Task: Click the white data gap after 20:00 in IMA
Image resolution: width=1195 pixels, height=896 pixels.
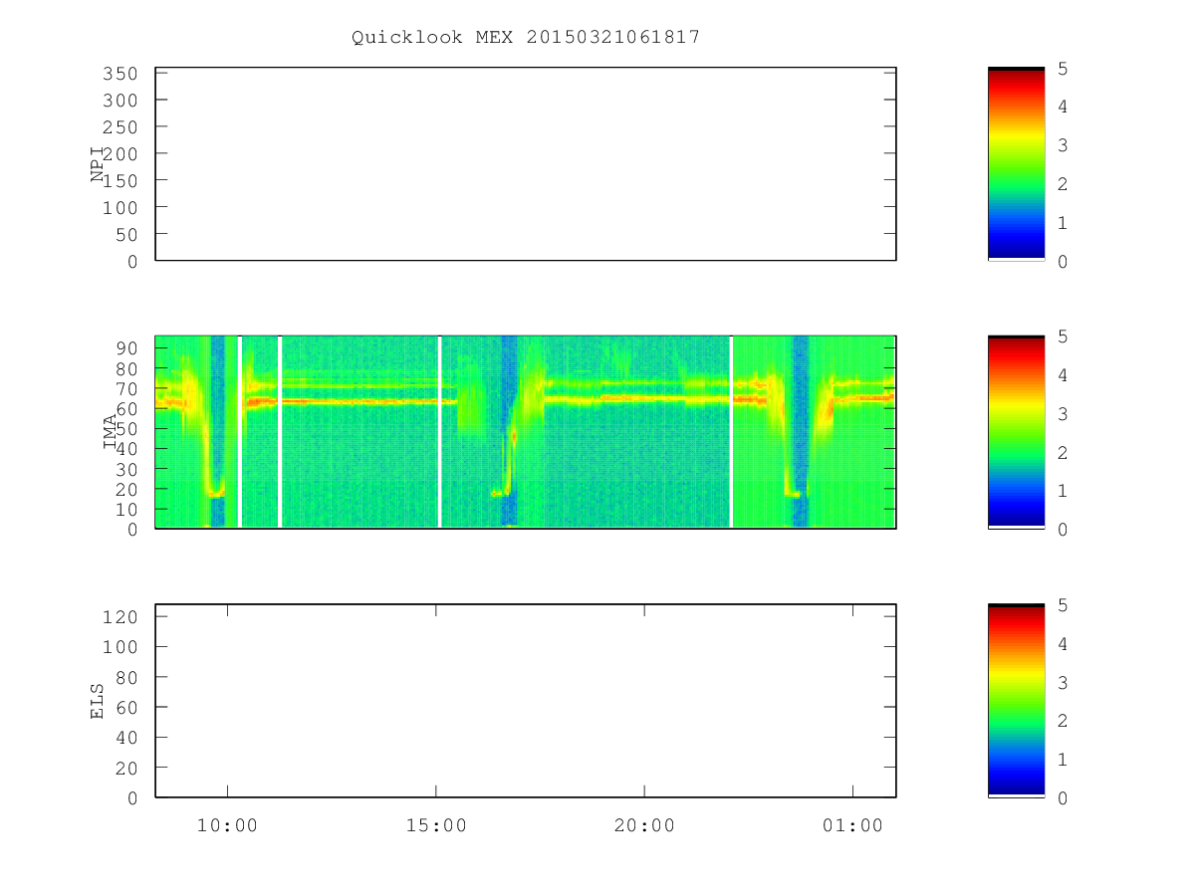Action: (731, 432)
